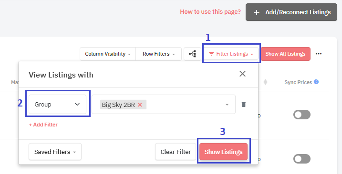Open the Filter Listings dropdown
Viewport: 342px width, 174px height.
click(x=231, y=54)
